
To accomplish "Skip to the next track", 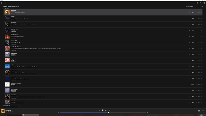I will 106,110.
